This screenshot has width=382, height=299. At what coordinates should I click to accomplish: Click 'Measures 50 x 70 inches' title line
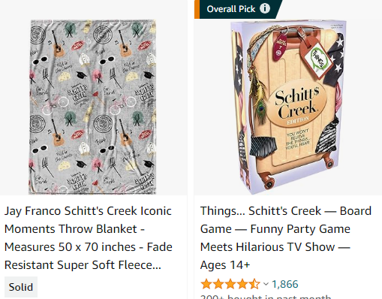coord(70,247)
